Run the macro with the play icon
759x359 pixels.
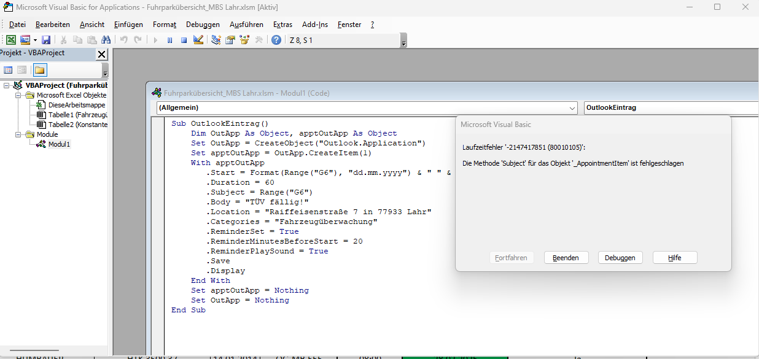click(155, 40)
